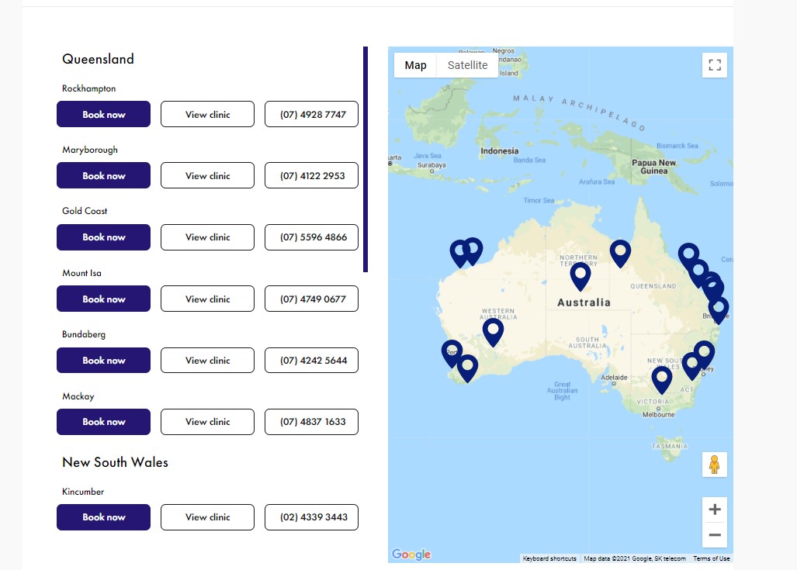View clinic for Bundaberg
The image size is (797, 570).
[x=207, y=360]
